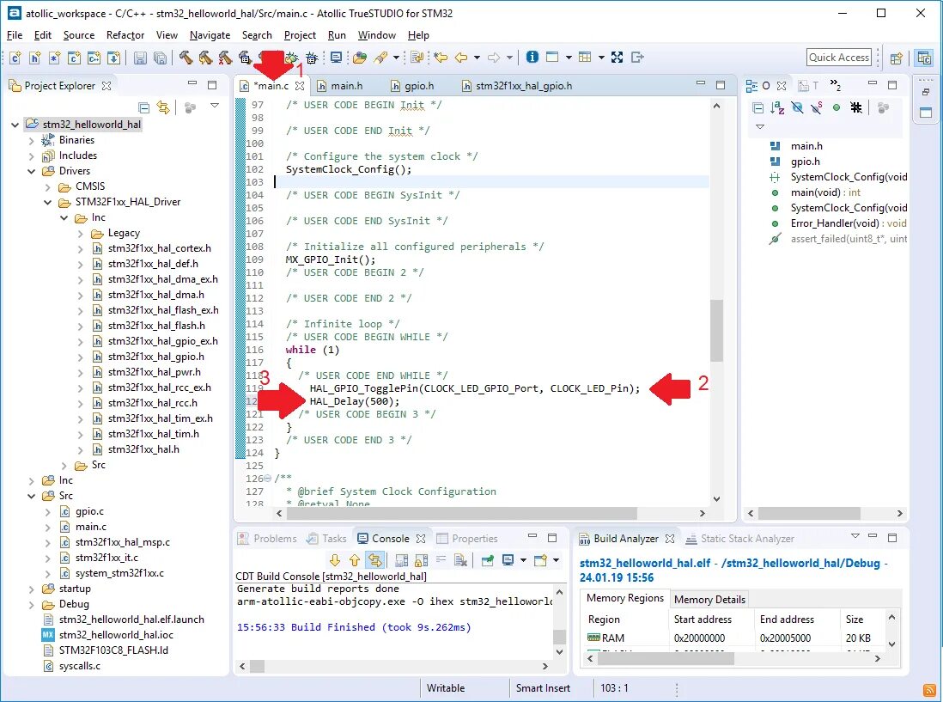Switch to the gpio.h editor tab
943x702 pixels.
[412, 85]
